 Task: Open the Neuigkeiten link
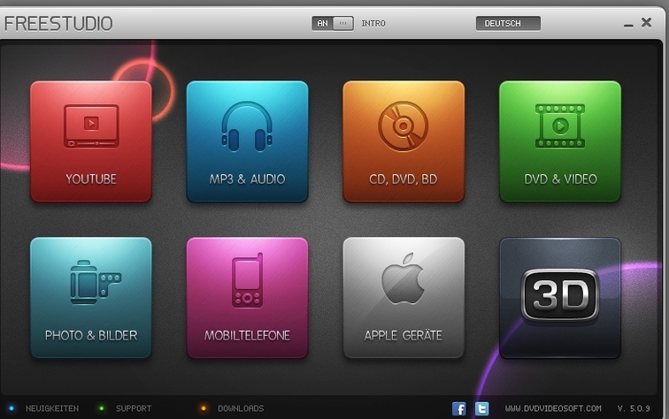(x=52, y=408)
